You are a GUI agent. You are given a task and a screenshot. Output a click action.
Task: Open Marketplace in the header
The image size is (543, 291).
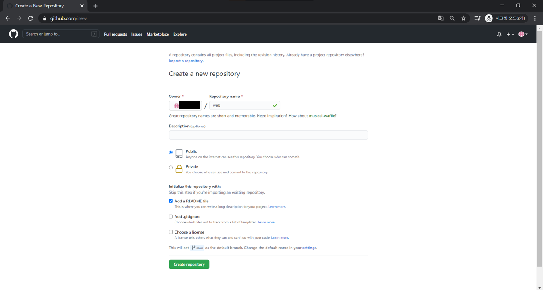tap(158, 34)
